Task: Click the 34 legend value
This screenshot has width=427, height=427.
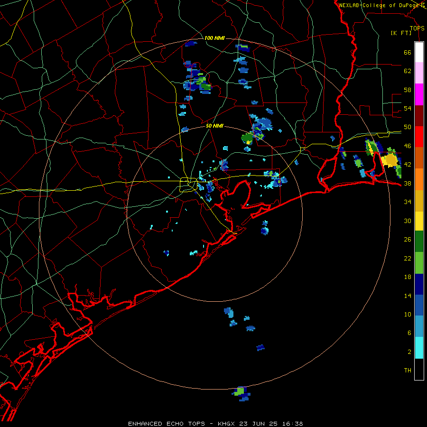Action: tap(408, 202)
